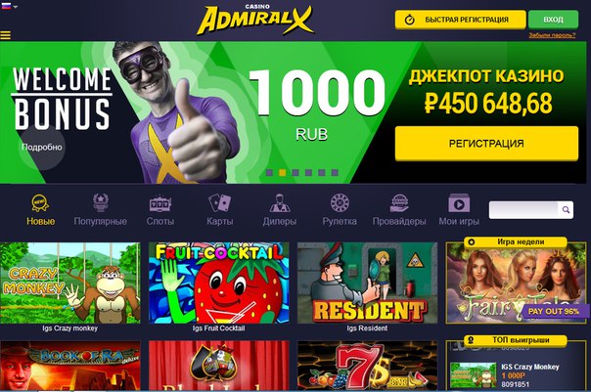Click the magnifier search icon
The height and width of the screenshot is (392, 591).
click(x=566, y=210)
